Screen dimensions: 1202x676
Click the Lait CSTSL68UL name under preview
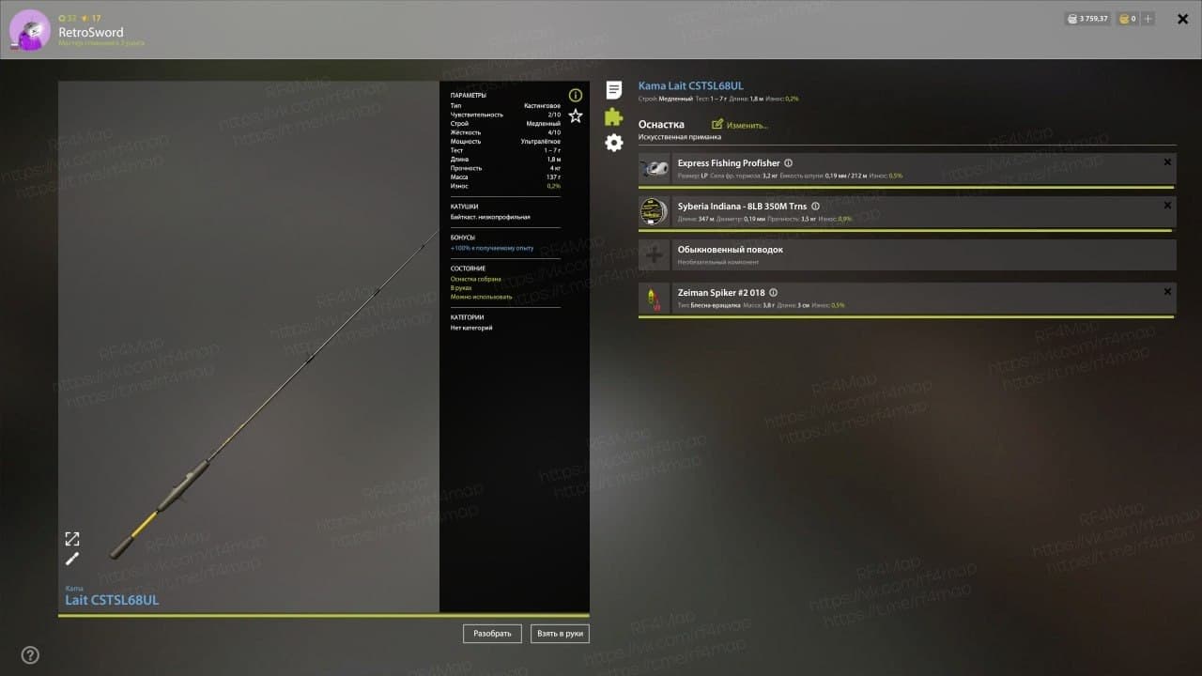[x=112, y=600]
